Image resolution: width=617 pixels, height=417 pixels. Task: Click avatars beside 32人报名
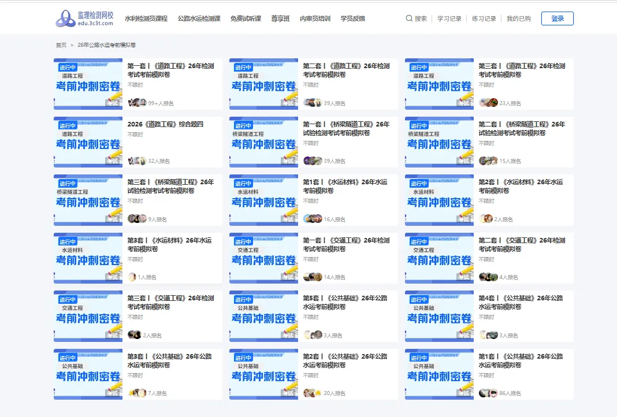137,161
